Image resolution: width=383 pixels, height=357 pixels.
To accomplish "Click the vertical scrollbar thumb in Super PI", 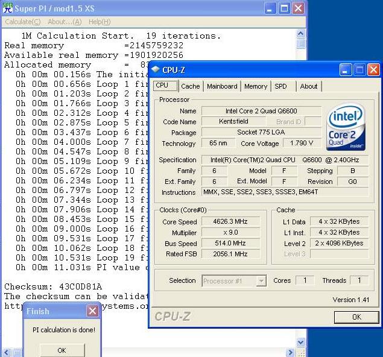I will tap(301, 43).
